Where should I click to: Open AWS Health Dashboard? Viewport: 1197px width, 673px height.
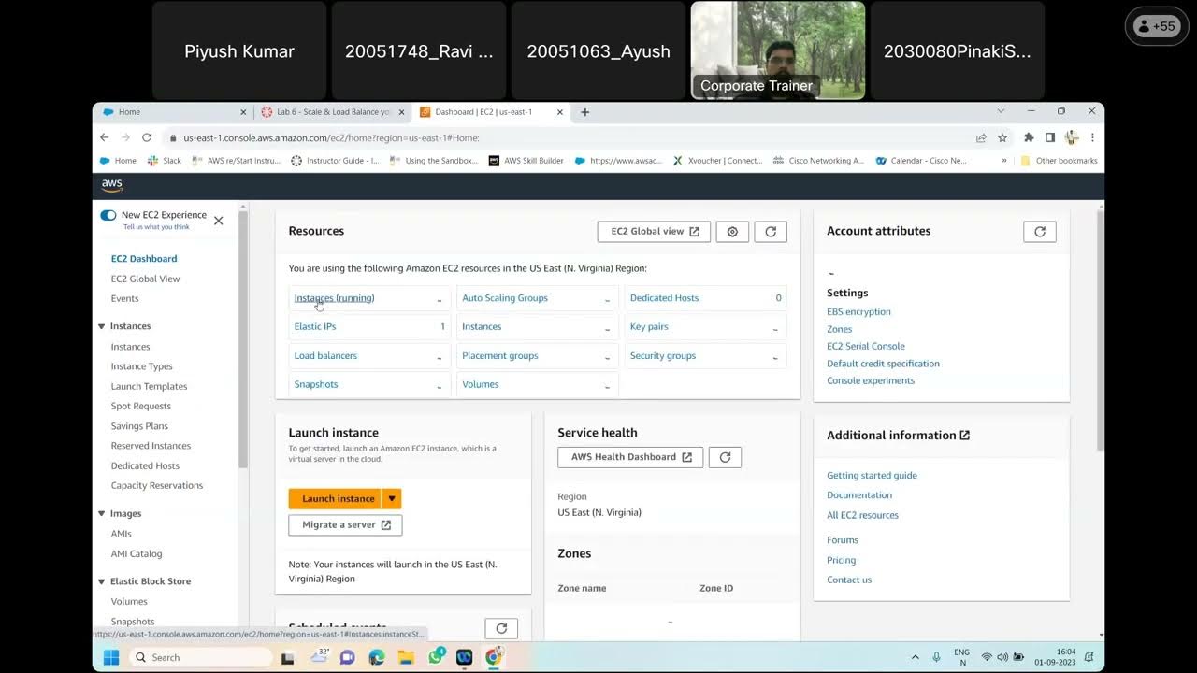point(630,457)
